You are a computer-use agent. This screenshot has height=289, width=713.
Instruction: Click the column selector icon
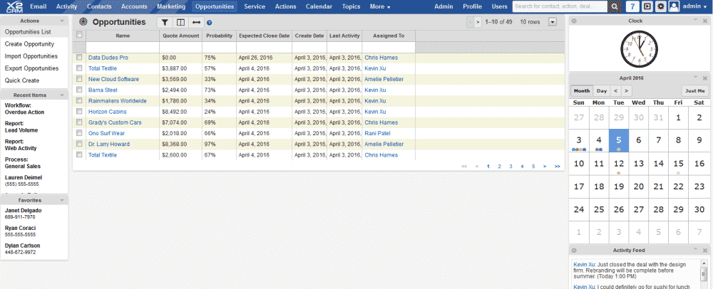click(180, 22)
